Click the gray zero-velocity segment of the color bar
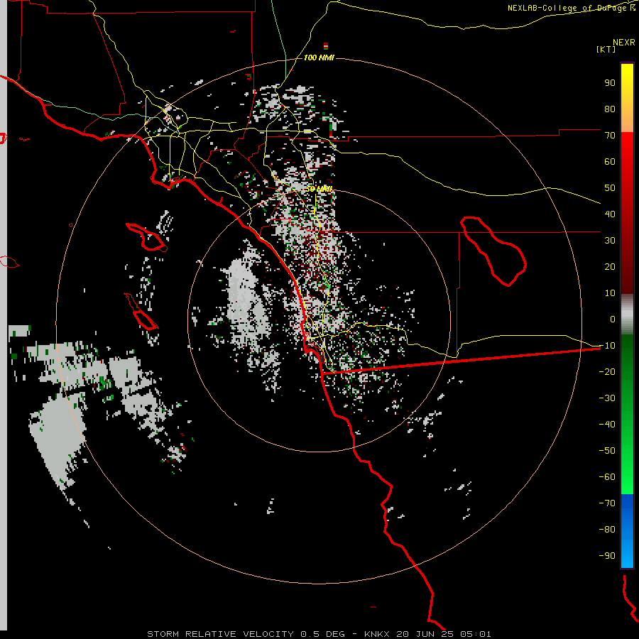The height and width of the screenshot is (639, 639). (627, 315)
